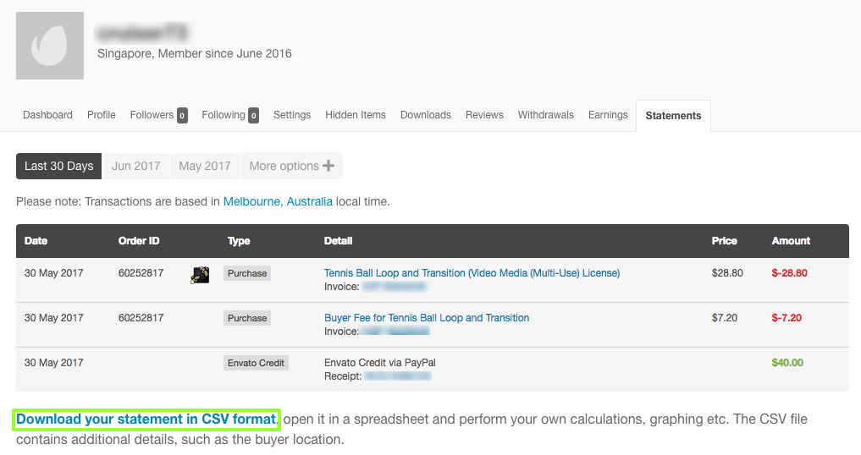Click the Purchase tag in the $7.20 row
Screen dimensions: 861x455
247,318
